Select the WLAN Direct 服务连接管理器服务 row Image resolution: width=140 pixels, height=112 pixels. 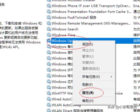[77, 110]
